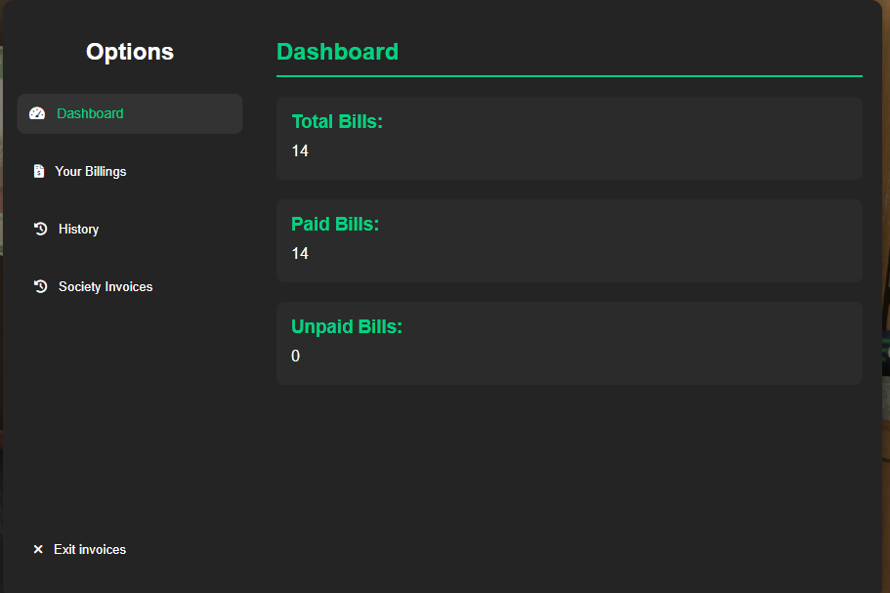Click the Paid Bills label
890x593 pixels.
[x=335, y=225]
